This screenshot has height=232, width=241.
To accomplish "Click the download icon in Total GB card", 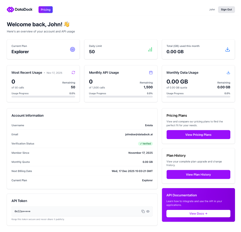I will click(x=227, y=49).
